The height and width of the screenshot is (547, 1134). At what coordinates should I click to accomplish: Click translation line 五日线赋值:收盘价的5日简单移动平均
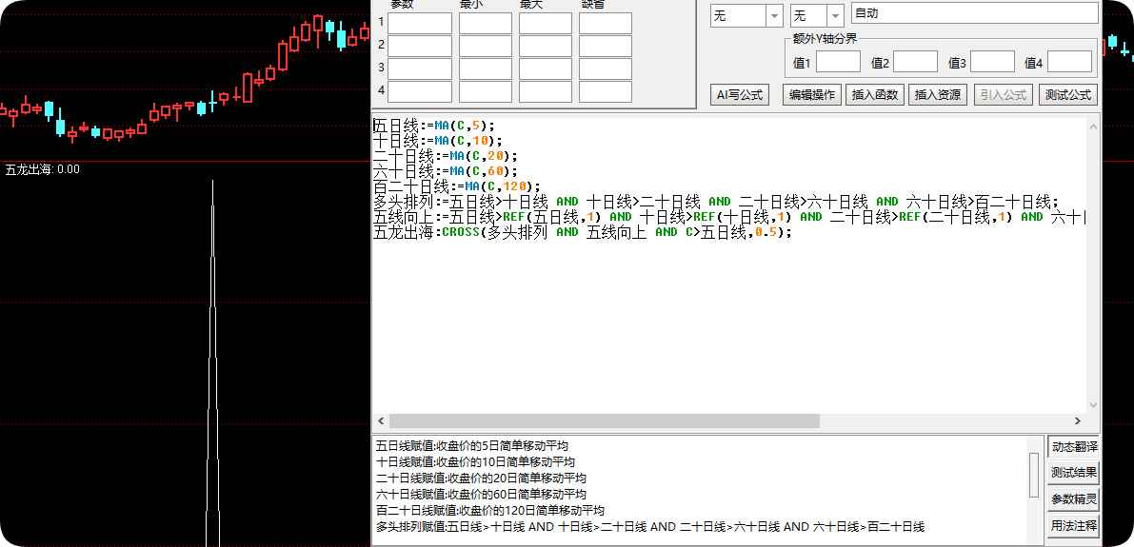(x=472, y=446)
